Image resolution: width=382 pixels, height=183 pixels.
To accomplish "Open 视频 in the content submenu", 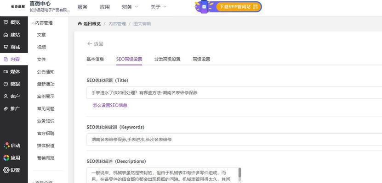I will click(x=41, y=47).
